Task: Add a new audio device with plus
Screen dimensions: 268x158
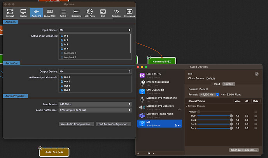Action: 138,153
